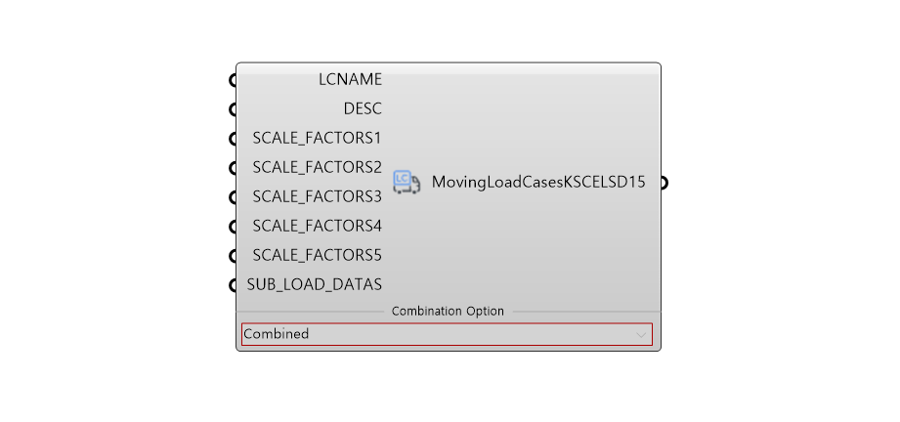
Task: Click the LCNAME input connector circle
Action: 233,80
